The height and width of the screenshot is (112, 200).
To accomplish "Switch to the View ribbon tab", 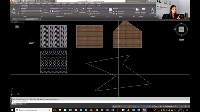I will 39,6.
